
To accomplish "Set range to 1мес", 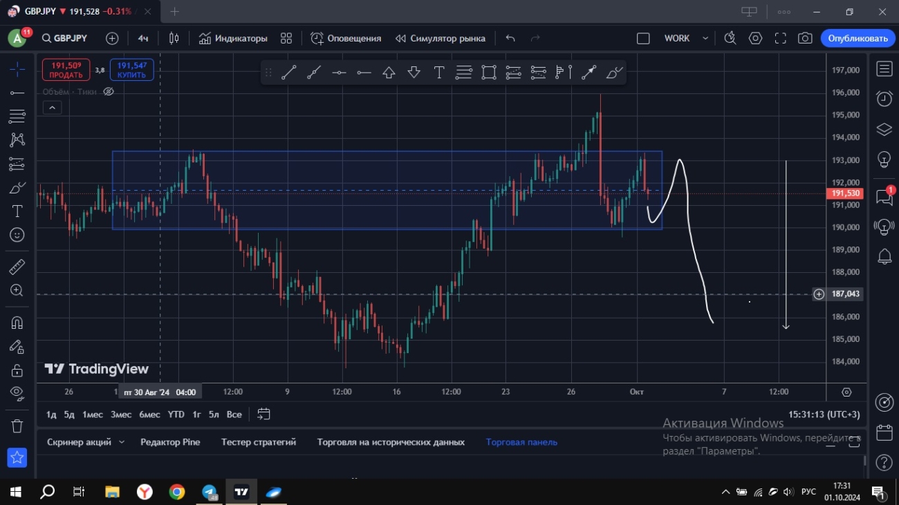I will pos(93,415).
